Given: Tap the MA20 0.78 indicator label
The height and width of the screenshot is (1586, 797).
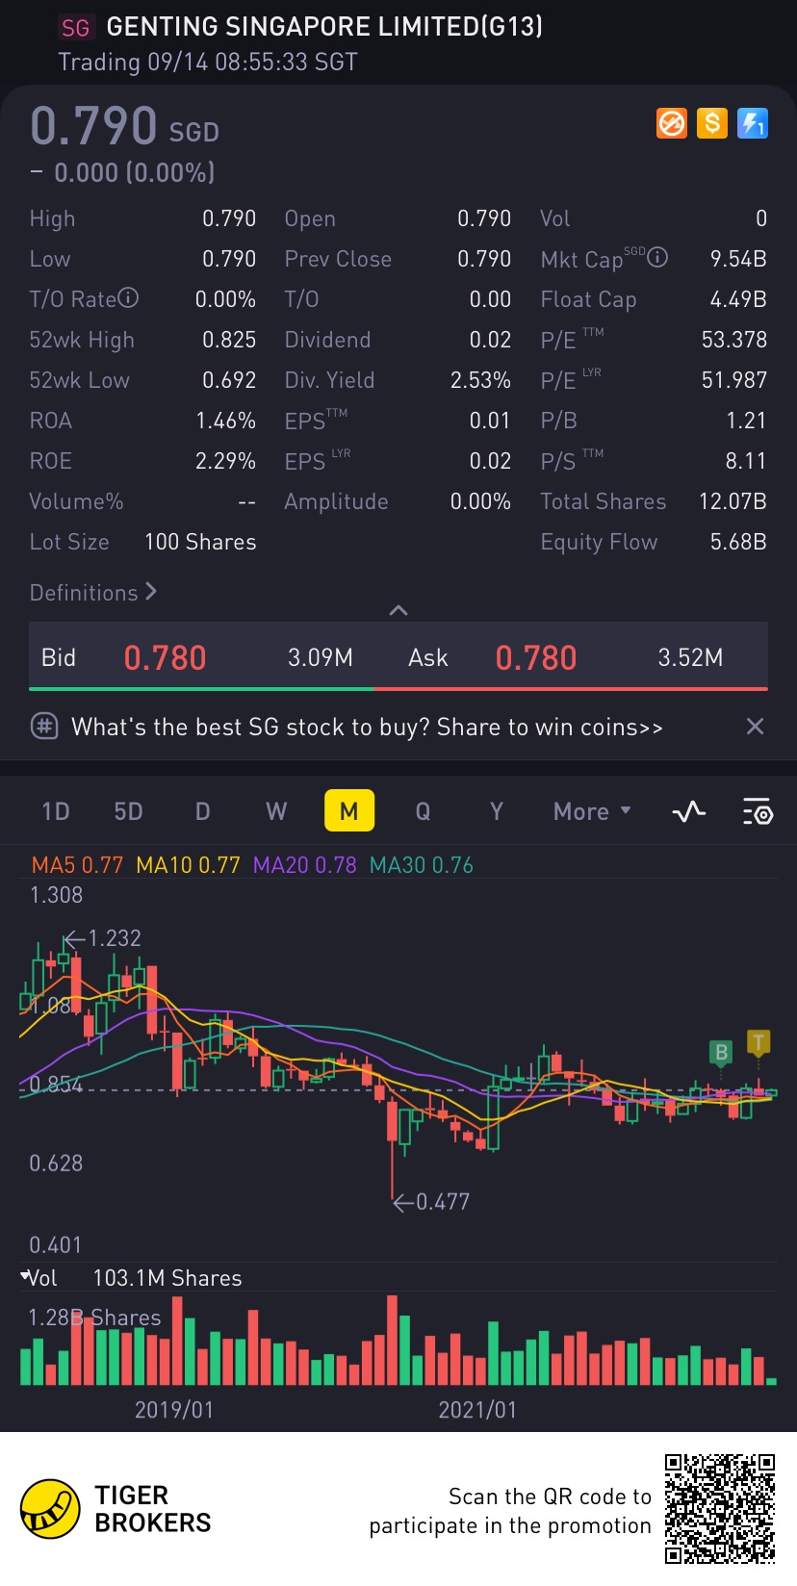Looking at the screenshot, I should 304,865.
